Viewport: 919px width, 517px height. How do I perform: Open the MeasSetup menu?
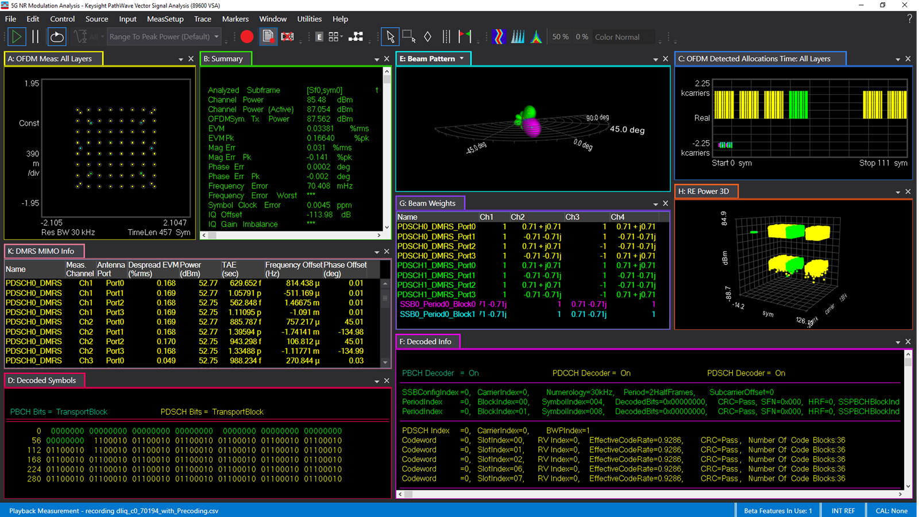click(x=165, y=19)
